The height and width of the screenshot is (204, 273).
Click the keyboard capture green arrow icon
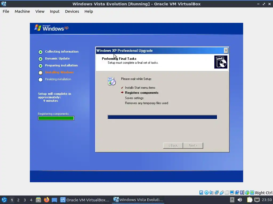coord(252,192)
